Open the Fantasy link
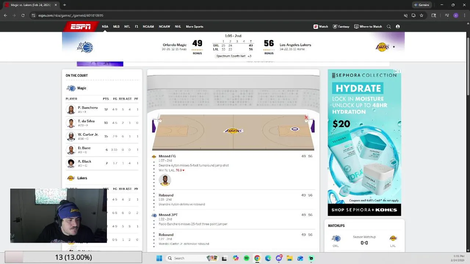This screenshot has height=264, width=470. [341, 26]
